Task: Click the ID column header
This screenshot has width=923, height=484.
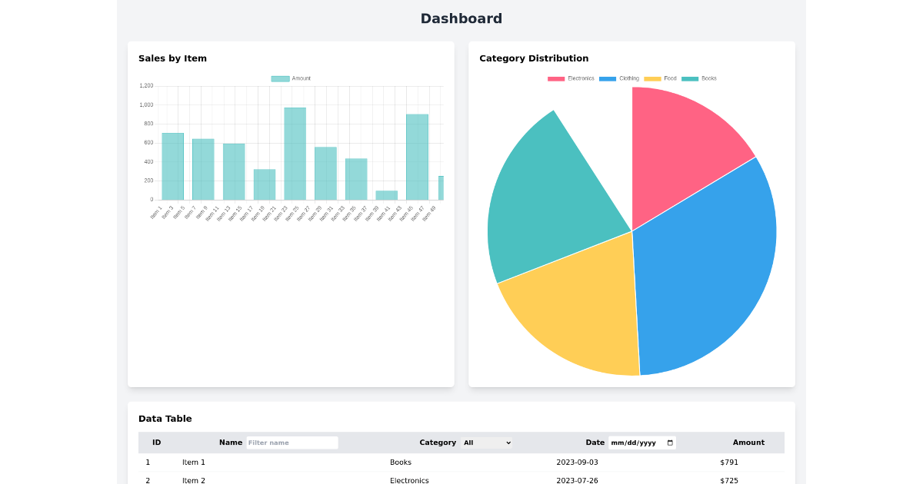Action: pos(156,443)
